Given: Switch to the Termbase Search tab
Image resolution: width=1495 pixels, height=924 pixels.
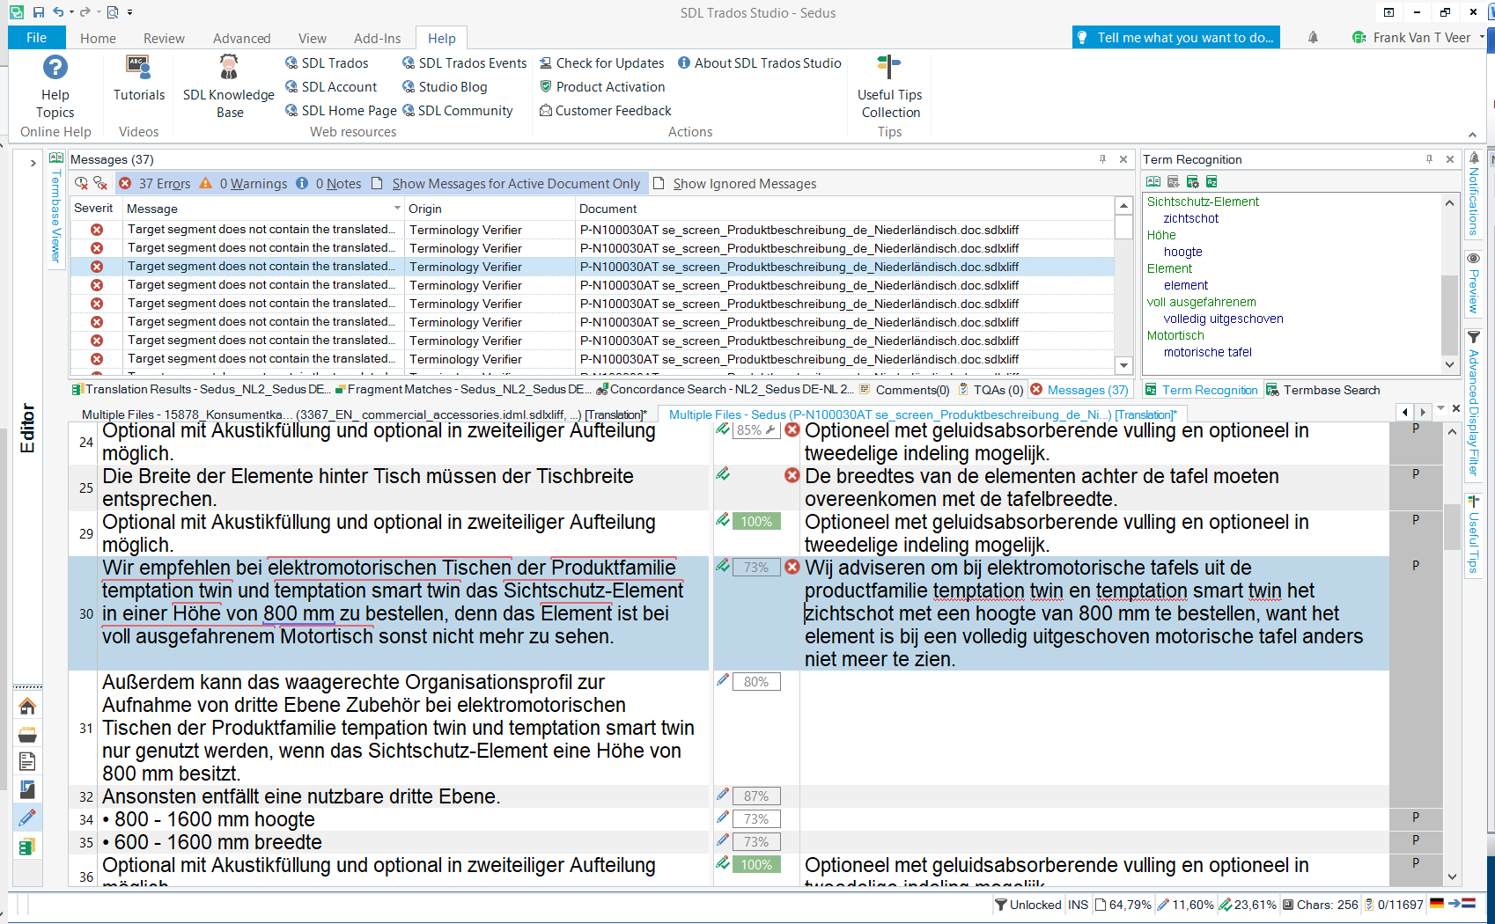Looking at the screenshot, I should click(x=1323, y=390).
